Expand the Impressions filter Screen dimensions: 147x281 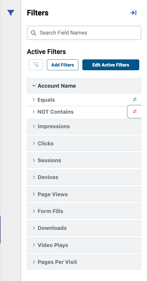tap(84, 126)
